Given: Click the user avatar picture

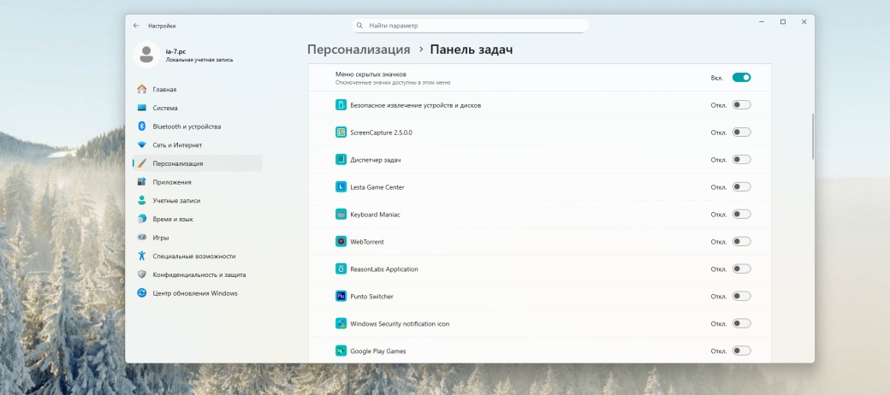Looking at the screenshot, I should point(146,55).
